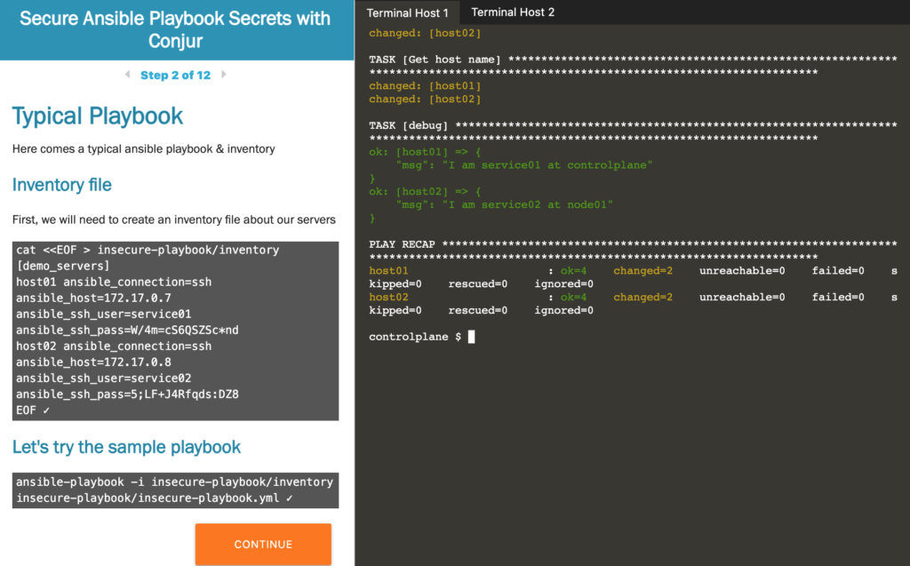This screenshot has height=566, width=910.
Task: Click the Let's try the sample playbook heading
Action: (125, 447)
